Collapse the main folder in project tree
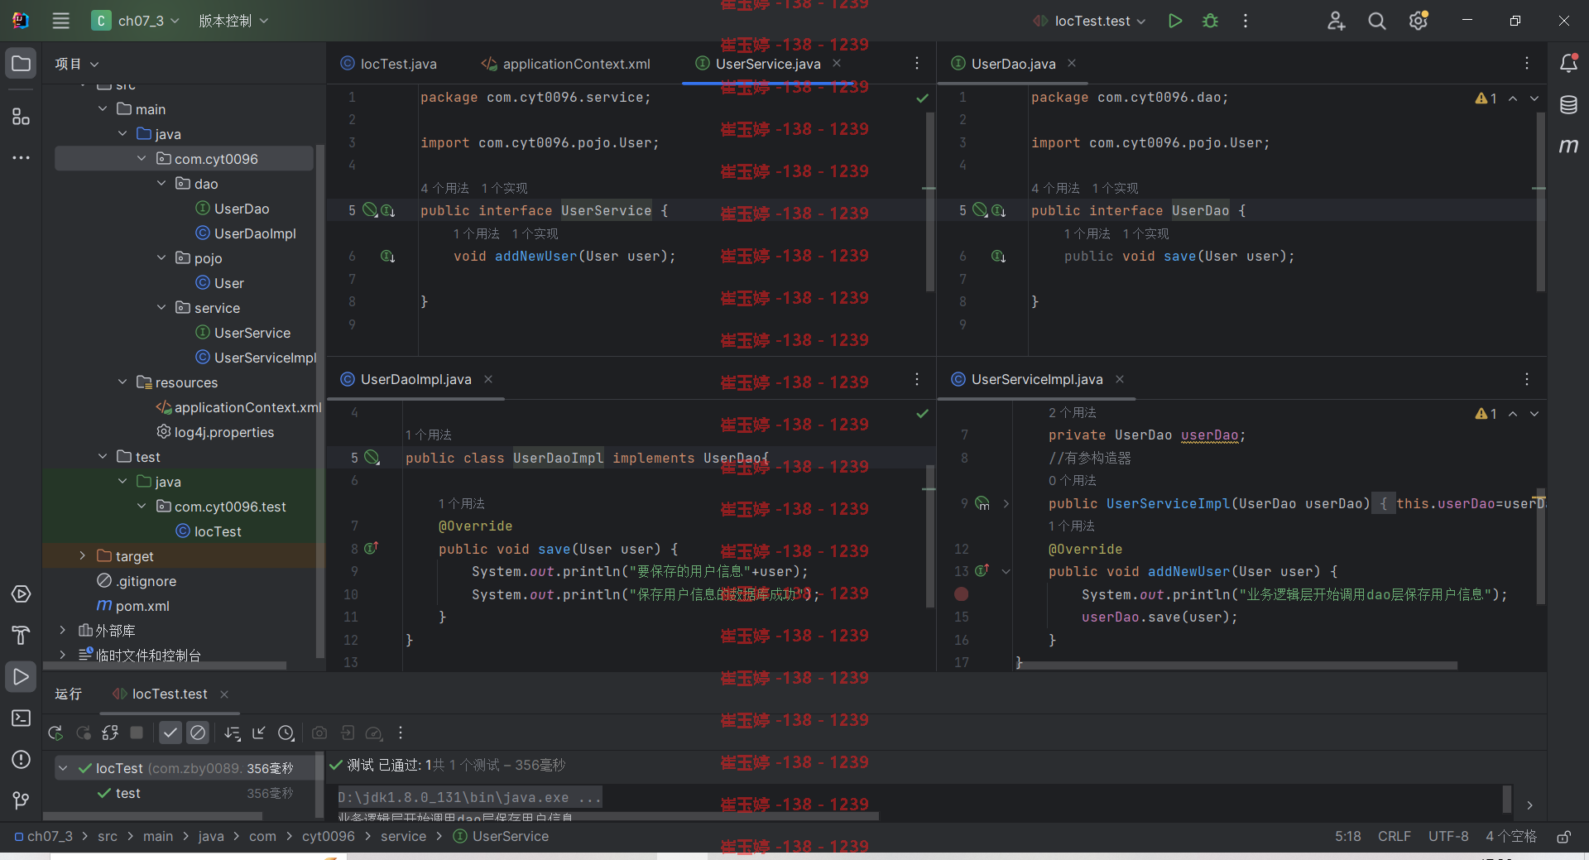This screenshot has height=860, width=1589. (x=103, y=109)
